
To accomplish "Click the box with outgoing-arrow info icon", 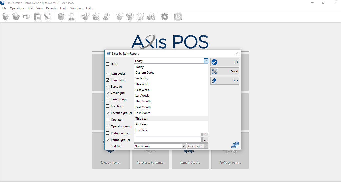I will (96, 17).
